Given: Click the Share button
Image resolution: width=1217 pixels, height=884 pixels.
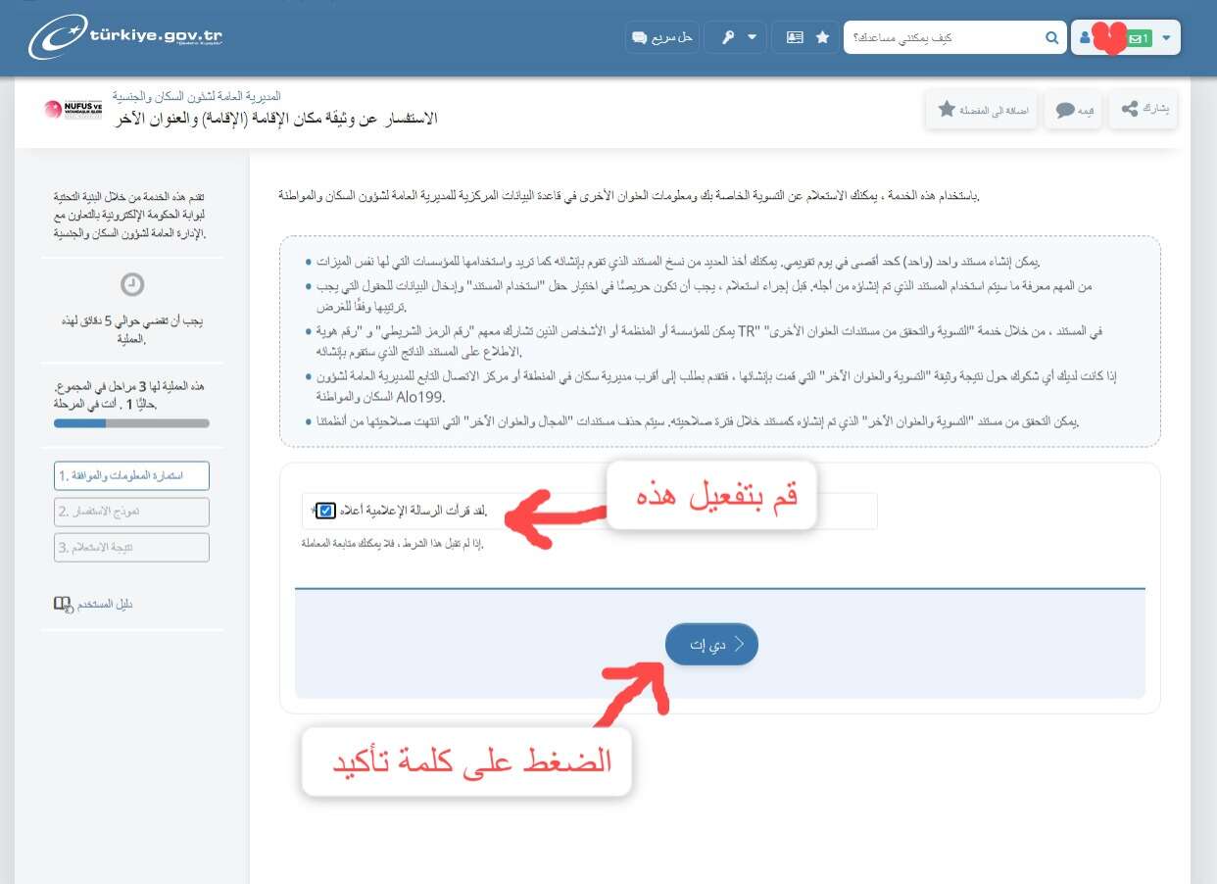Looking at the screenshot, I should point(1144,110).
